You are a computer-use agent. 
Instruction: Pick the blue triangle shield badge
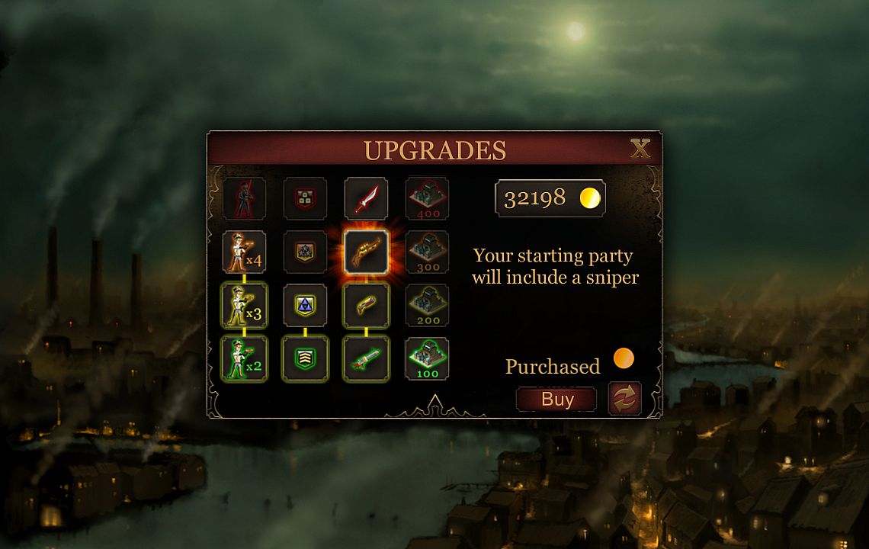tap(305, 306)
